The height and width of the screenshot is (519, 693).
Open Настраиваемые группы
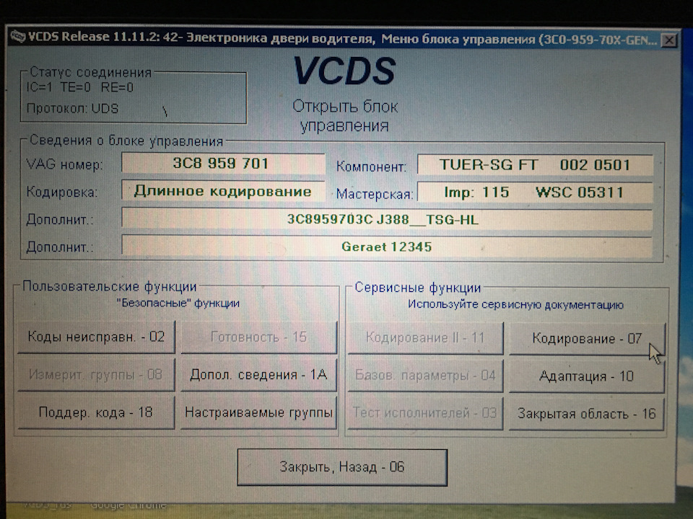point(259,412)
